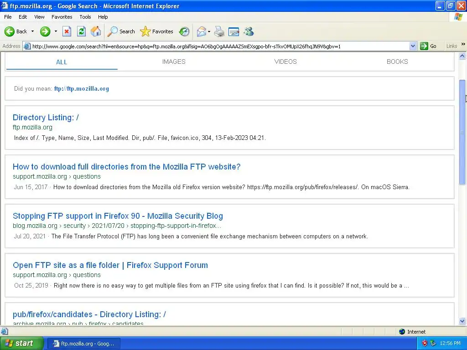
Task: Click the green Forward arrow button
Action: (45, 31)
